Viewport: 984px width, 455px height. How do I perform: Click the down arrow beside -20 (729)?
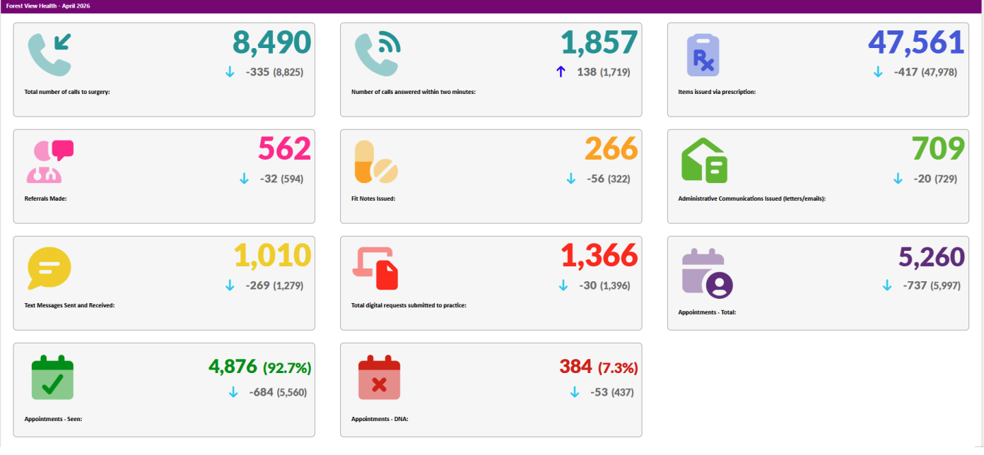tap(898, 179)
